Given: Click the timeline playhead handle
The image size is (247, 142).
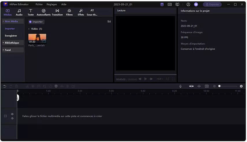Looking at the screenshot, I should (x=18, y=98).
